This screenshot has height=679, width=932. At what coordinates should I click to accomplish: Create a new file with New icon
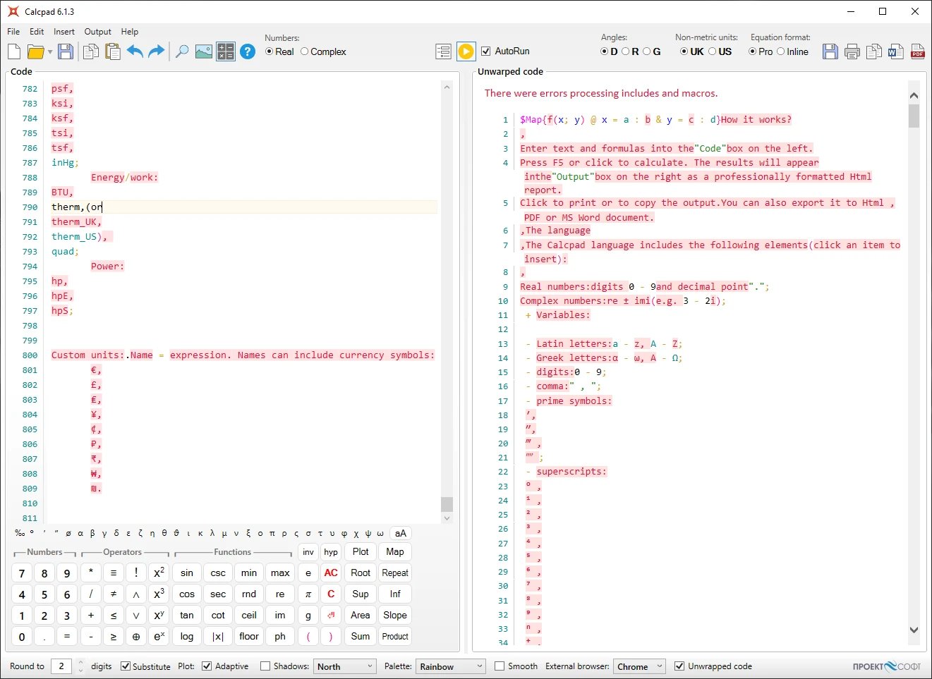click(14, 51)
